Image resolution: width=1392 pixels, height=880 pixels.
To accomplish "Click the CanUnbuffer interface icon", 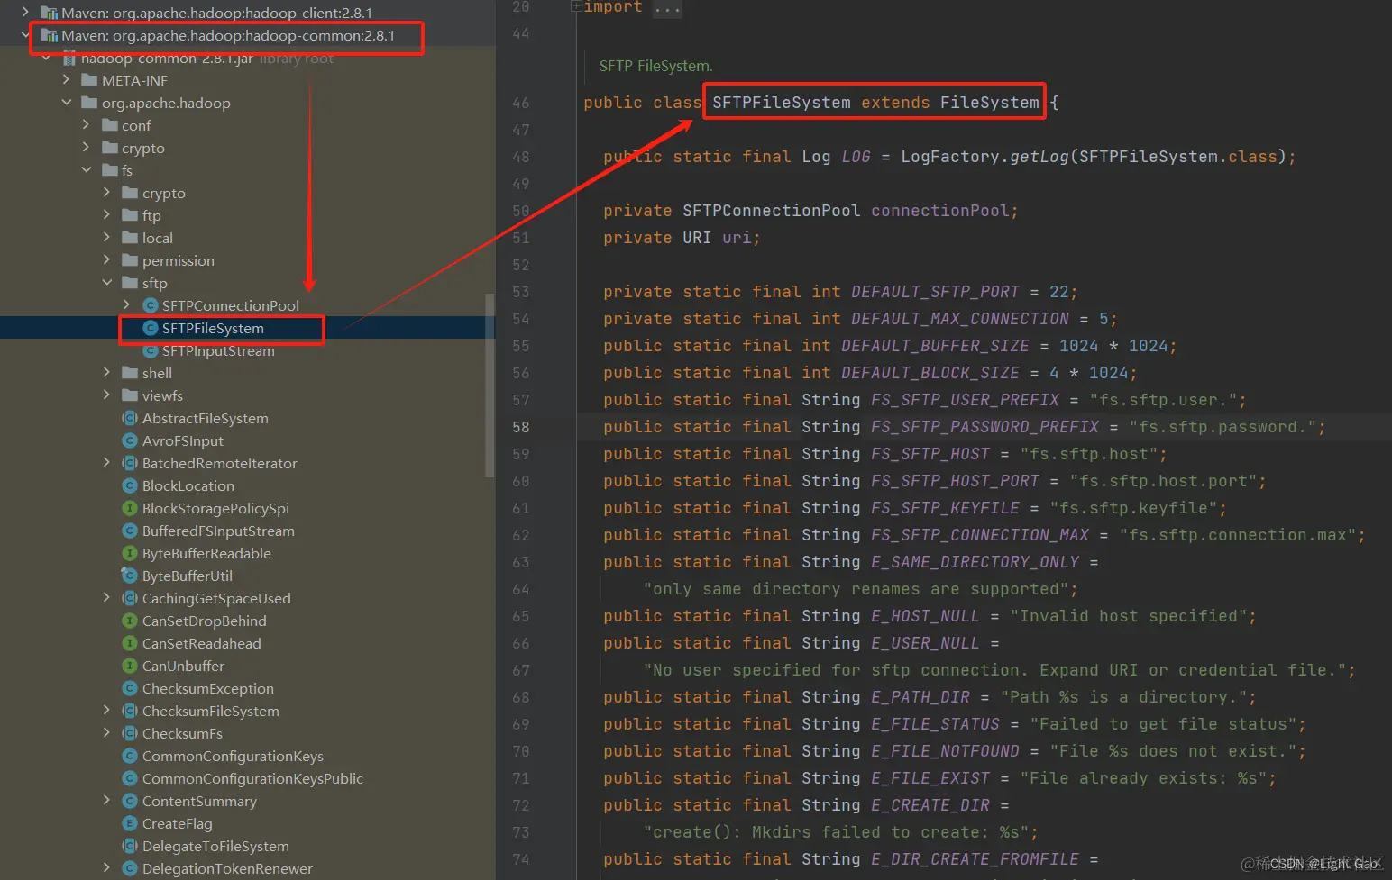I will tap(130, 666).
